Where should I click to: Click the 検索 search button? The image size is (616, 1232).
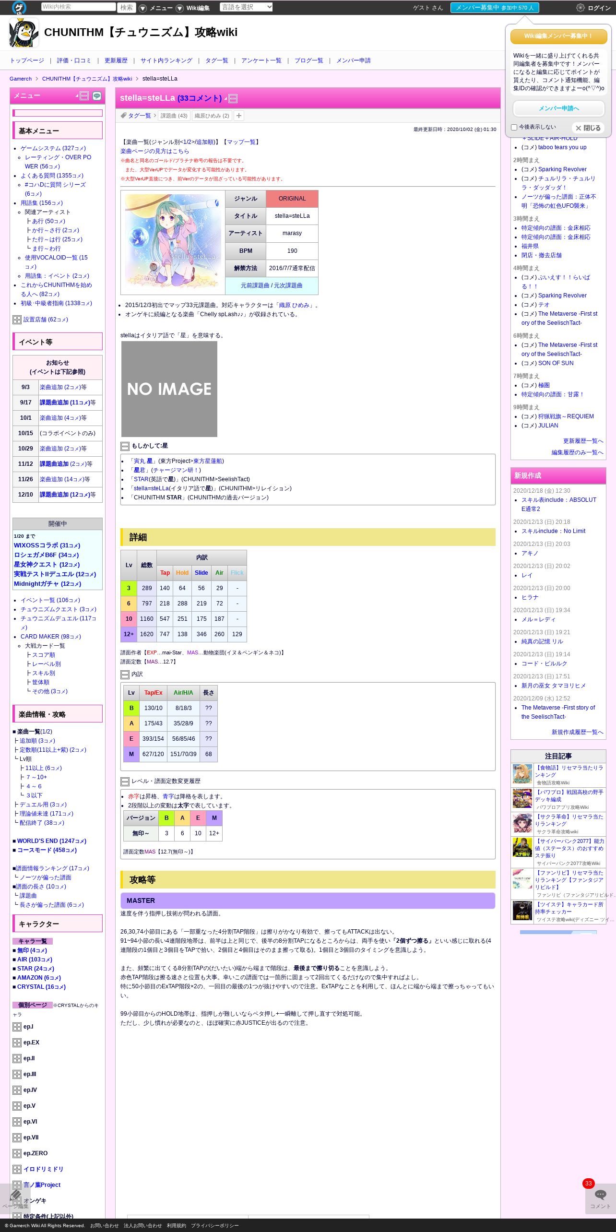[127, 7]
